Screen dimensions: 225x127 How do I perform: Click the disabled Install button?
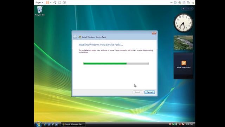pos(137,92)
